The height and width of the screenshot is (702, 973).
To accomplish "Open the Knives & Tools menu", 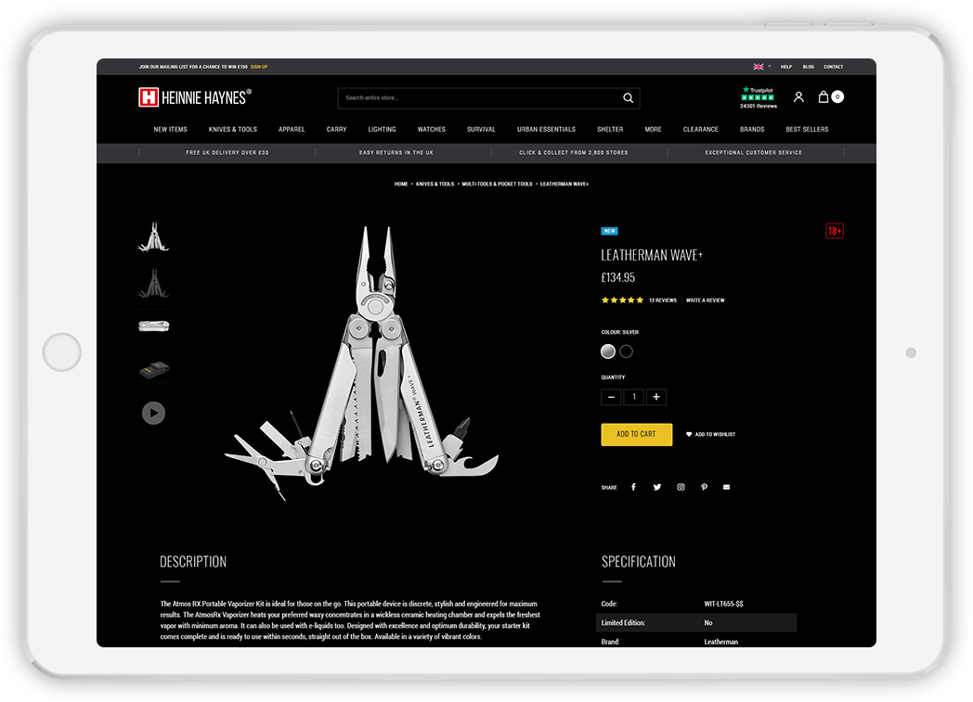I will point(233,130).
